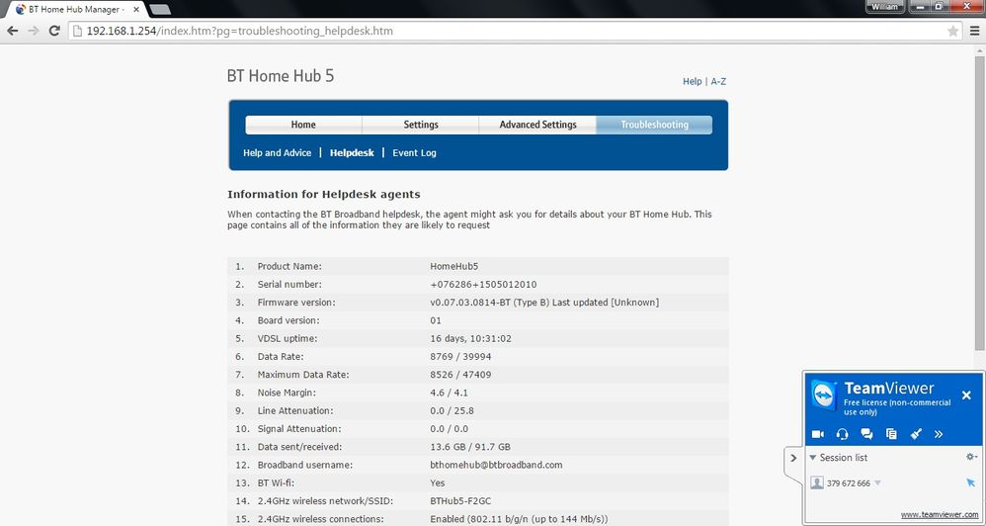This screenshot has width=986, height=526.
Task: Reload the page
Action: (54, 31)
